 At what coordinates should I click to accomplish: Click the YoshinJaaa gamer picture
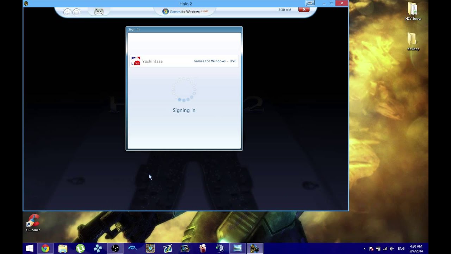pyautogui.click(x=136, y=61)
